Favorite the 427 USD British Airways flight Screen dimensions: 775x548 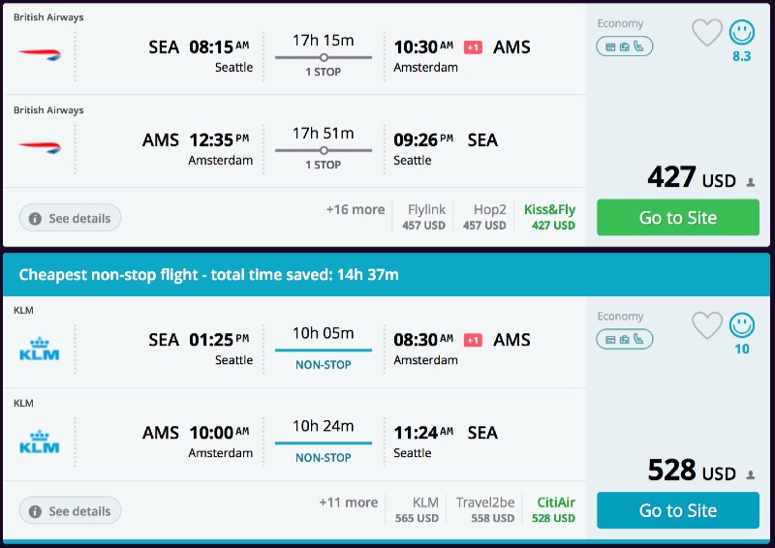click(707, 33)
